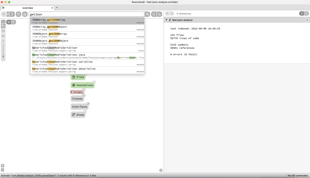This screenshot has width=310, height=178.
Task: Select JSONObject.getJSONArray suggestion
Action: pos(87,35)
